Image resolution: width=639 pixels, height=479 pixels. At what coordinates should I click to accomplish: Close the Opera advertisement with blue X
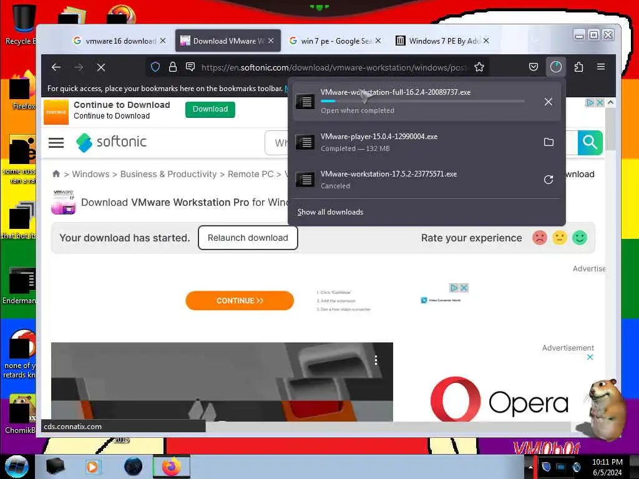tap(590, 357)
